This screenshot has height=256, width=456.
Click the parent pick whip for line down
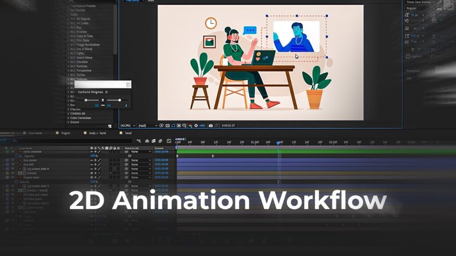126,160
